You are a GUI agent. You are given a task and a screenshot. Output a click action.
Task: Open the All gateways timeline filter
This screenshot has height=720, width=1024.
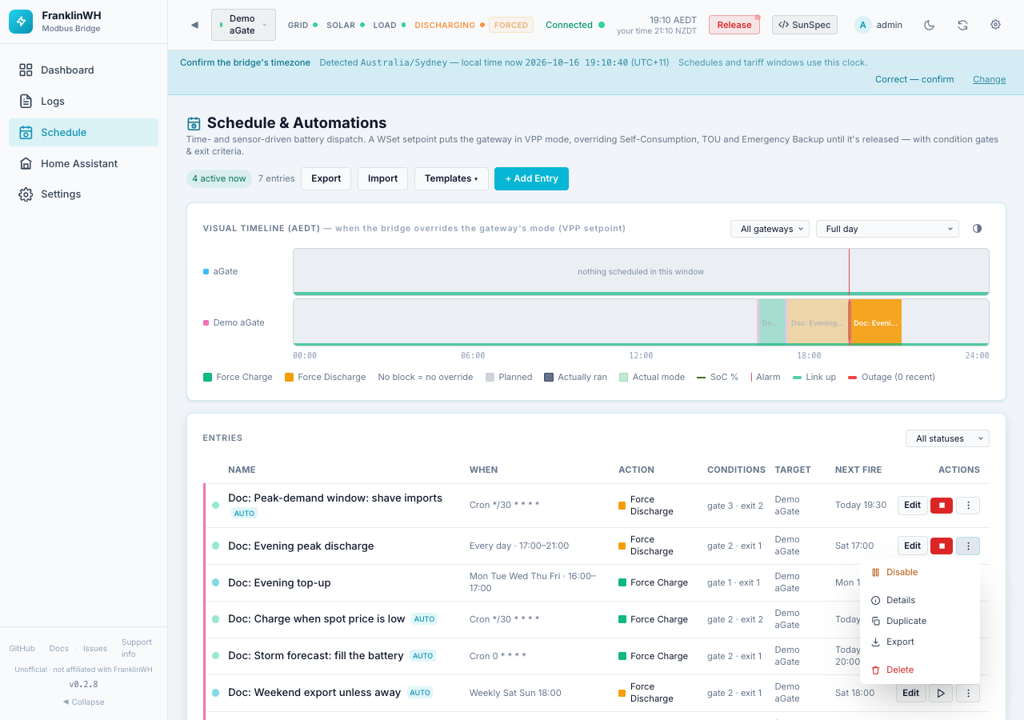[x=770, y=229]
